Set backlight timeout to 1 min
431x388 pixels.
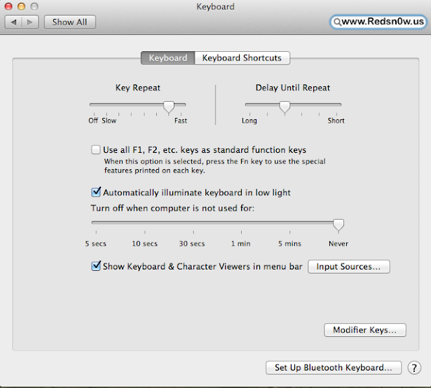(241, 244)
